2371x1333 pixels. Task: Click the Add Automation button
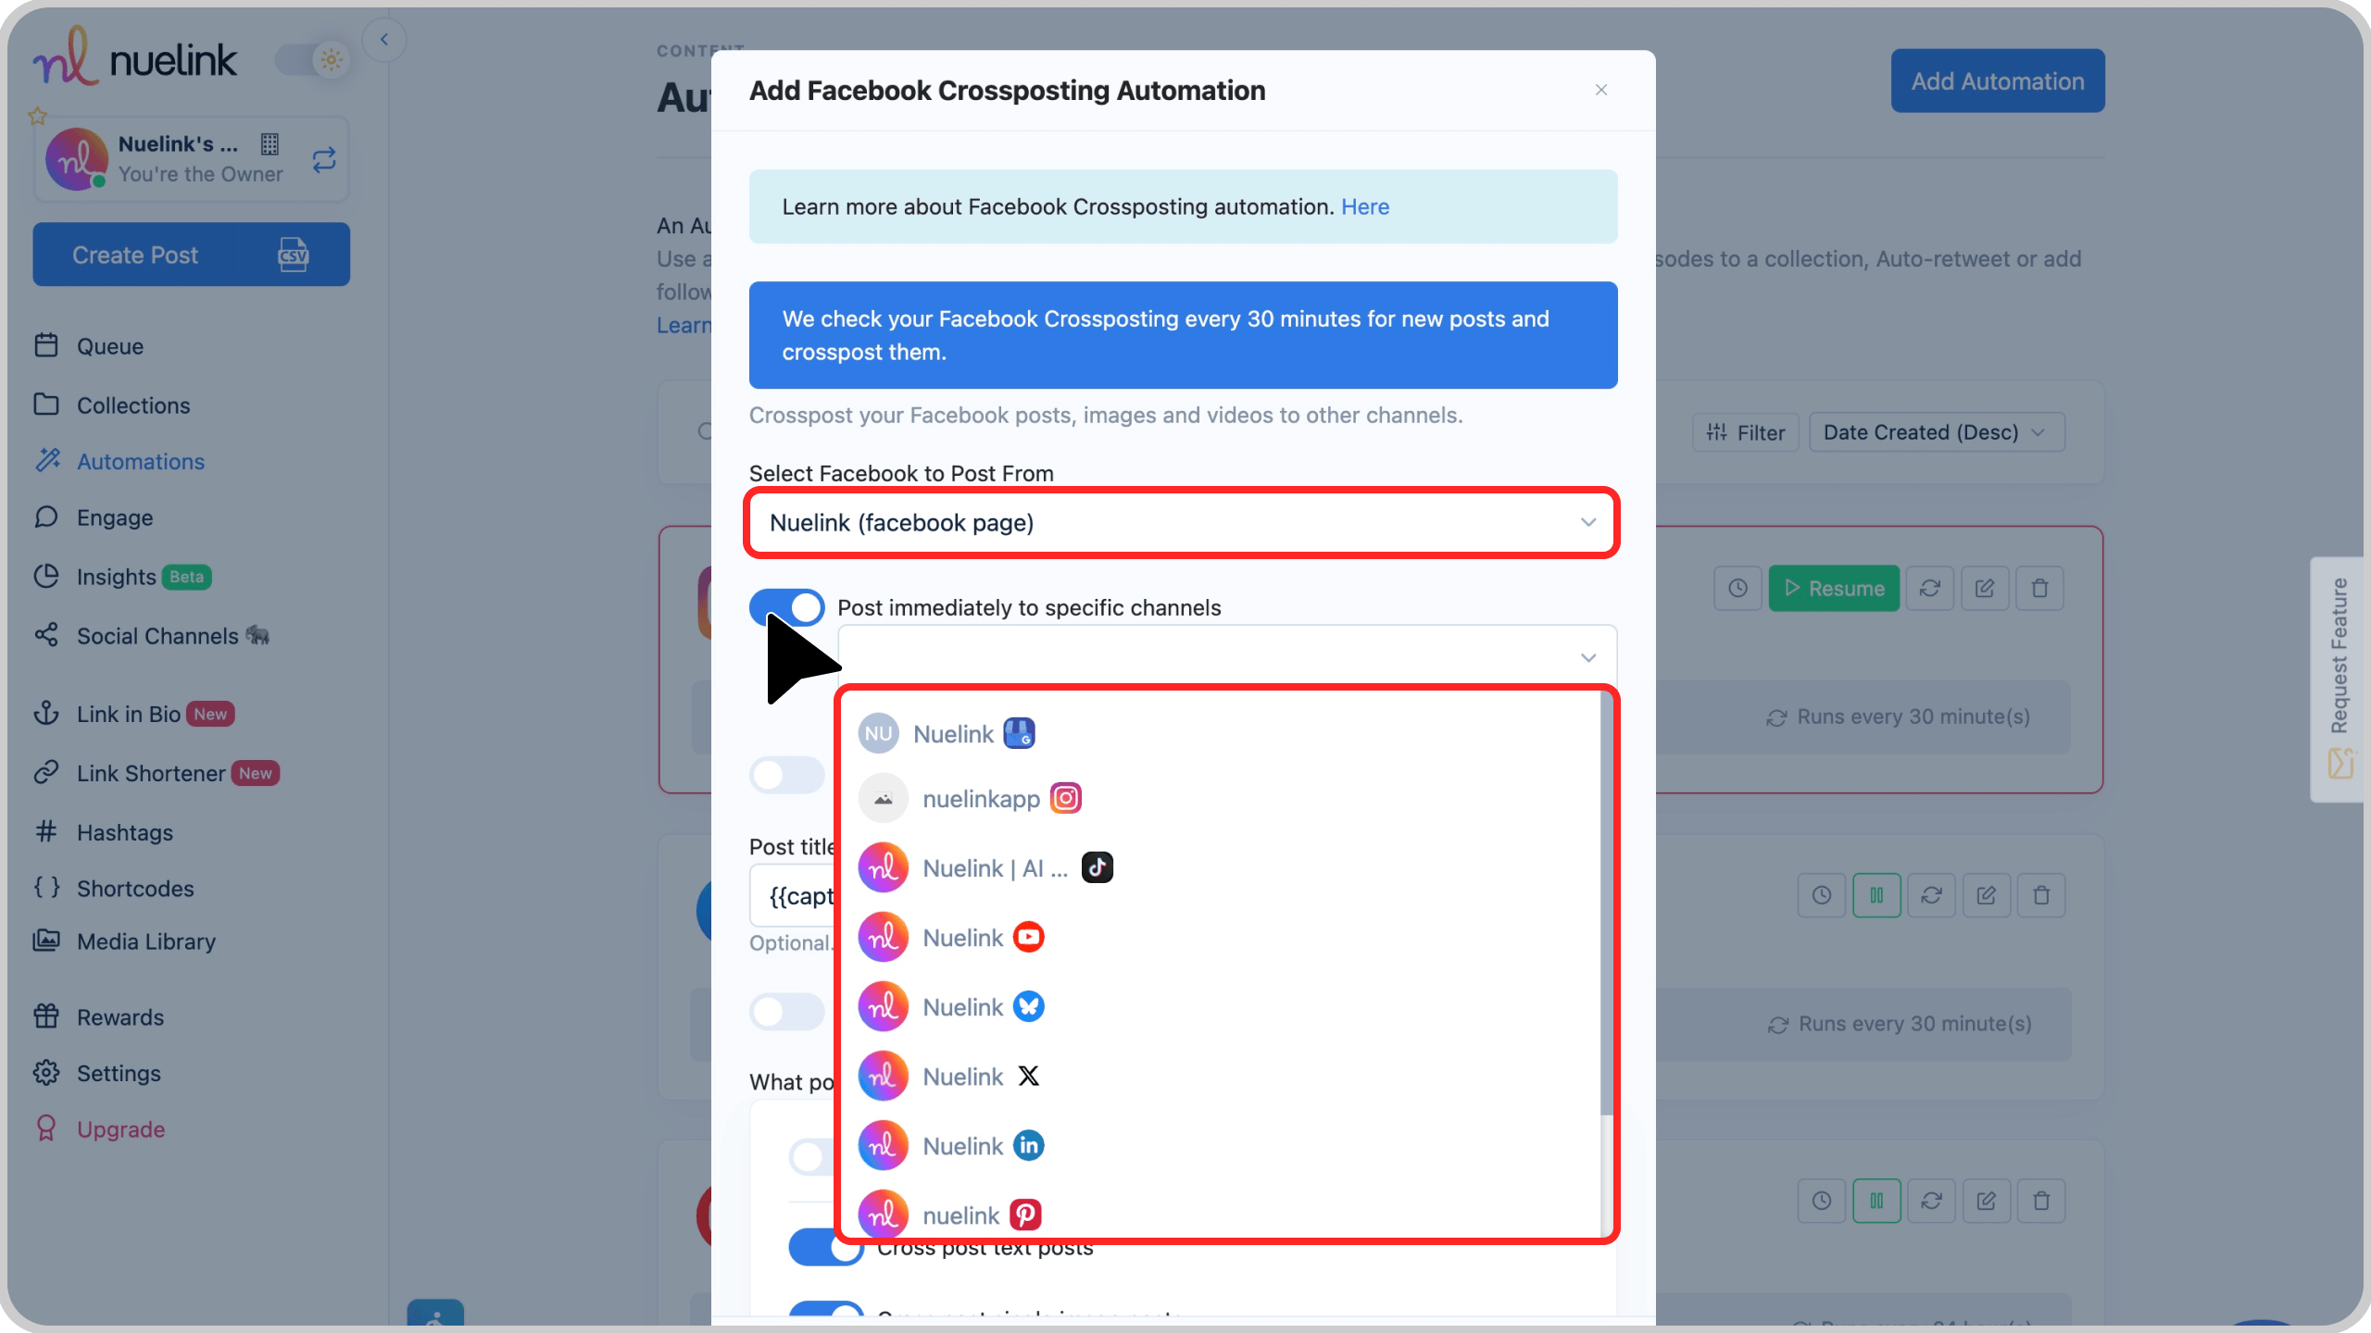point(1997,81)
